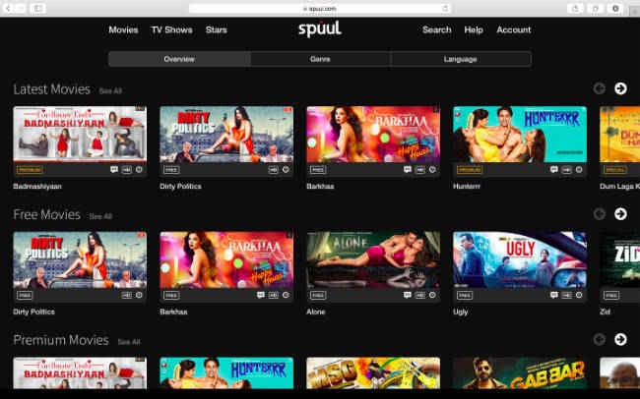Viewport: 640px width, 399px height.
Task: Open Search
Action: point(437,29)
